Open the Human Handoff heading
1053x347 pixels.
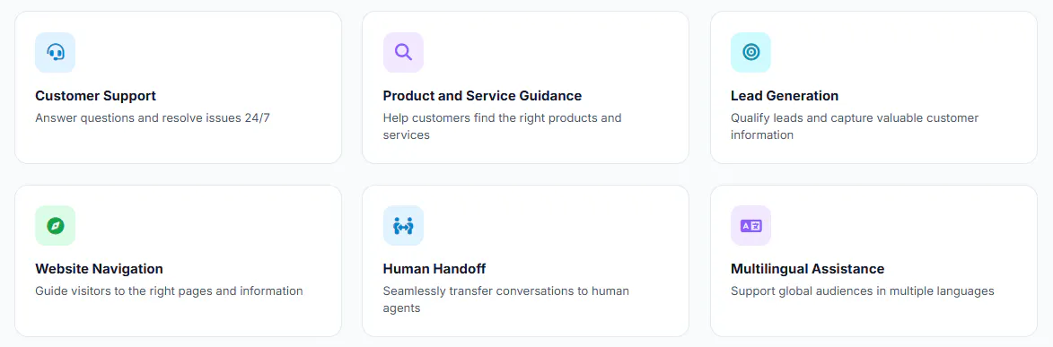click(x=434, y=269)
